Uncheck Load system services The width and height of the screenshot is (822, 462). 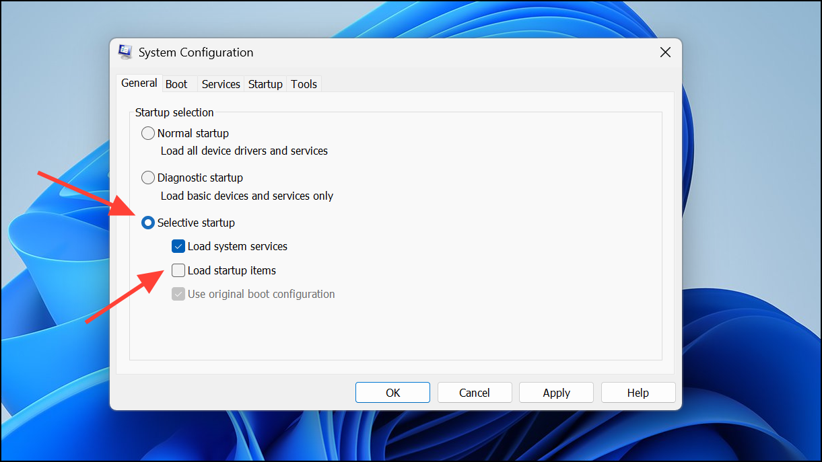click(178, 246)
